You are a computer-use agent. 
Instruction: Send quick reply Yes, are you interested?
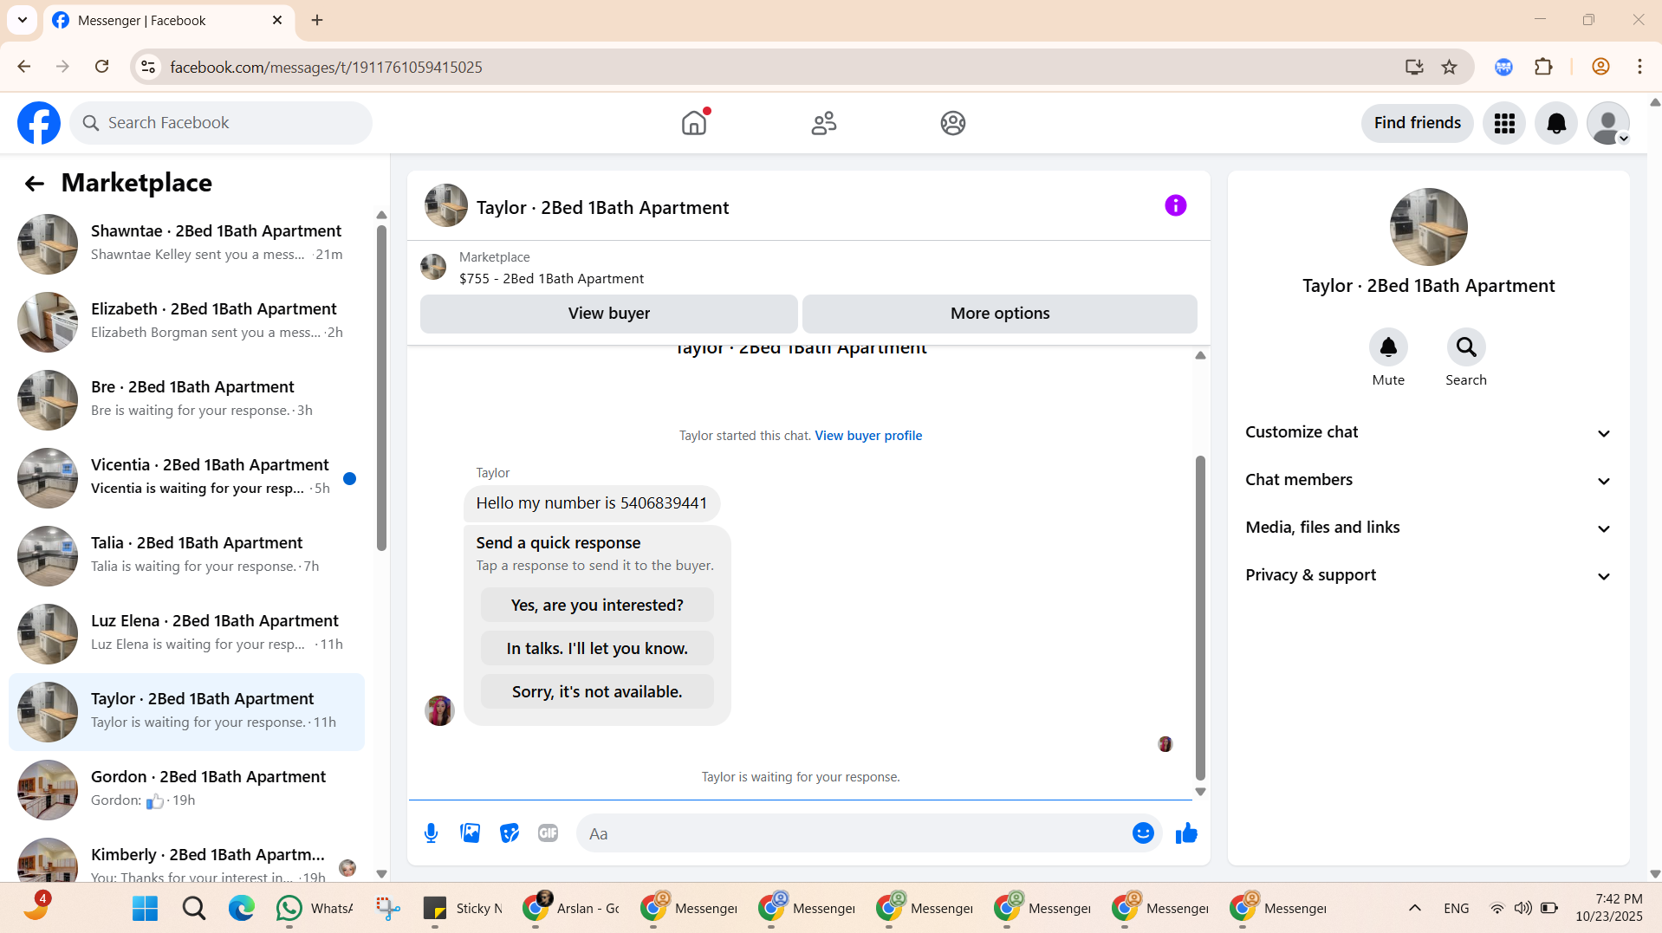(x=597, y=605)
